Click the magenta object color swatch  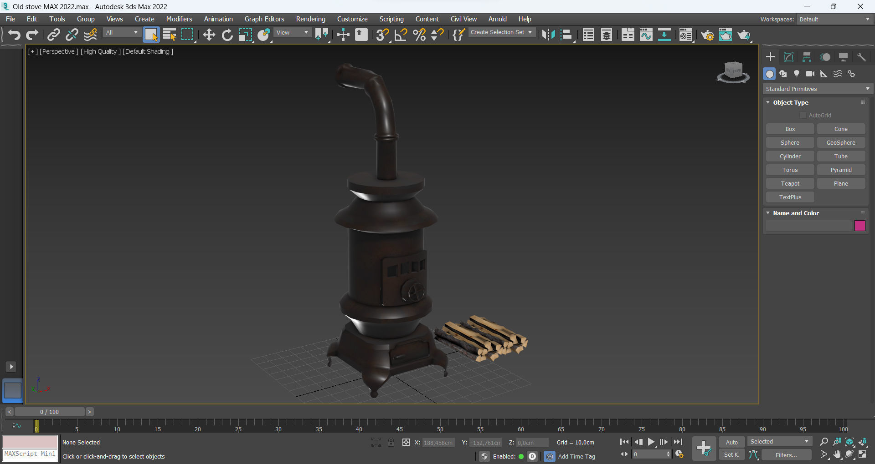click(860, 226)
